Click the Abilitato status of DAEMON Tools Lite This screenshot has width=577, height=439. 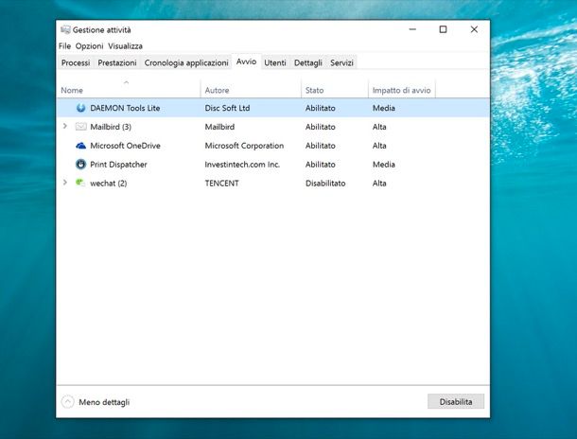[x=320, y=108]
